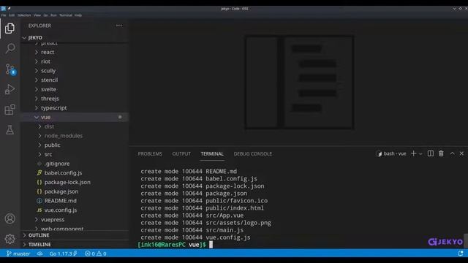Expand the typescript folder
Viewport: 468px width, 263px height.
[75, 107]
